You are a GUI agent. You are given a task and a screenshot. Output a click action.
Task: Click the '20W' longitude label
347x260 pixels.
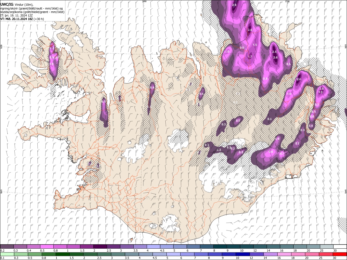(144, 1)
